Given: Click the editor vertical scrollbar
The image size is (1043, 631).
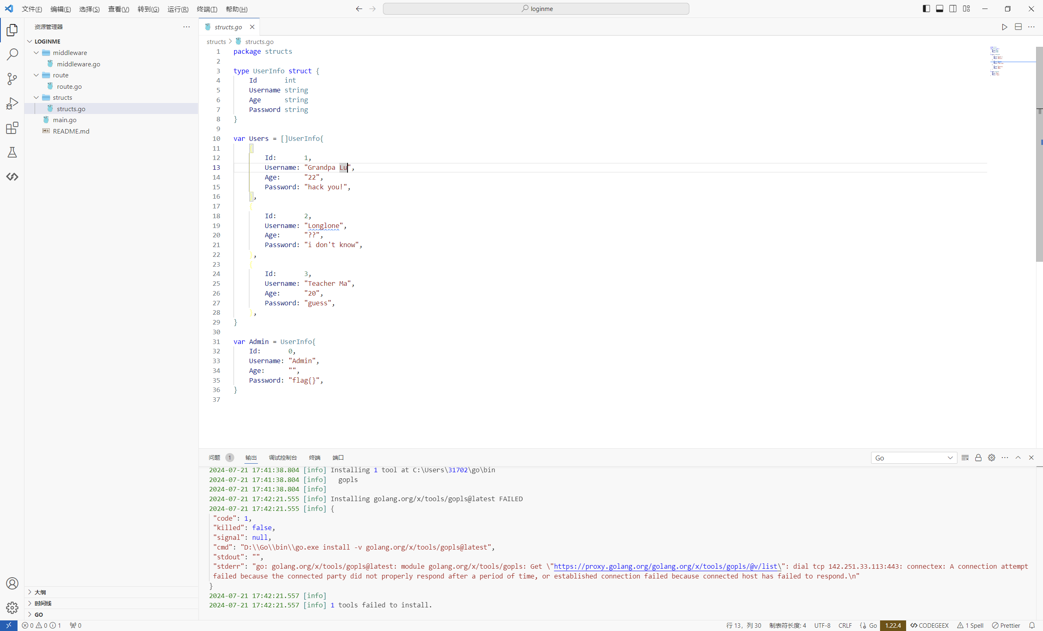Looking at the screenshot, I should (1039, 154).
